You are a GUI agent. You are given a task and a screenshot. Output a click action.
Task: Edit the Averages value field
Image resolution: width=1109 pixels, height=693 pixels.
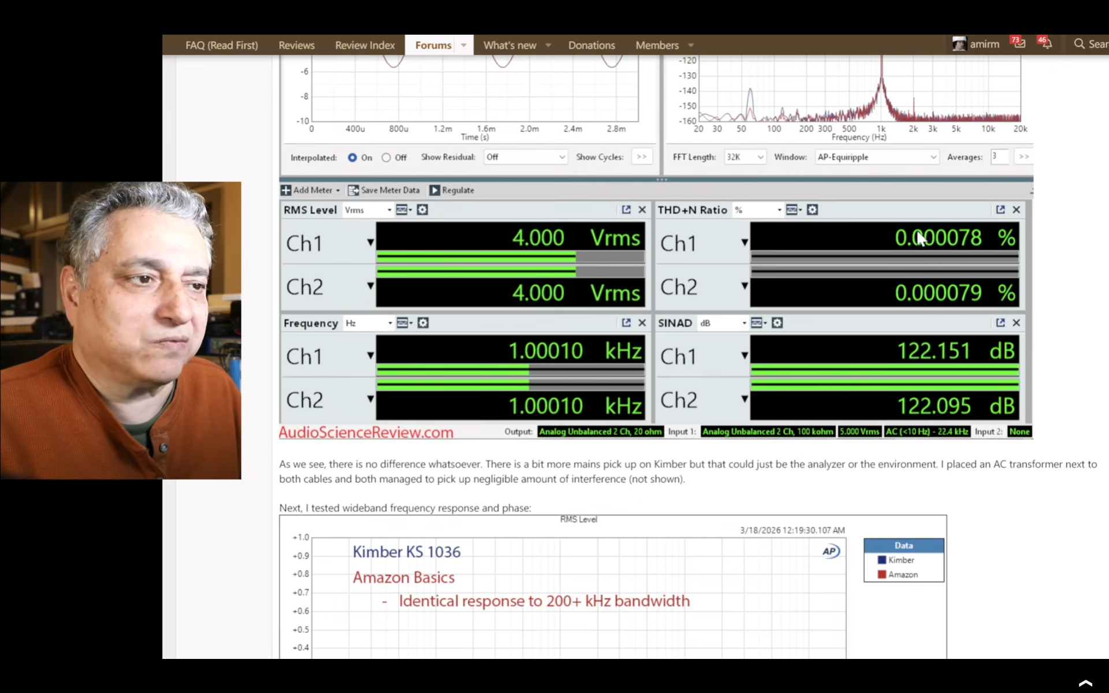pos(999,157)
